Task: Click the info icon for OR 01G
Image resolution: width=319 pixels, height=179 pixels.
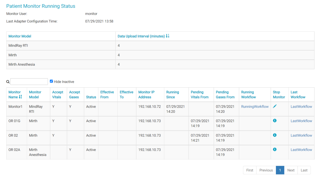Action: pos(275,121)
